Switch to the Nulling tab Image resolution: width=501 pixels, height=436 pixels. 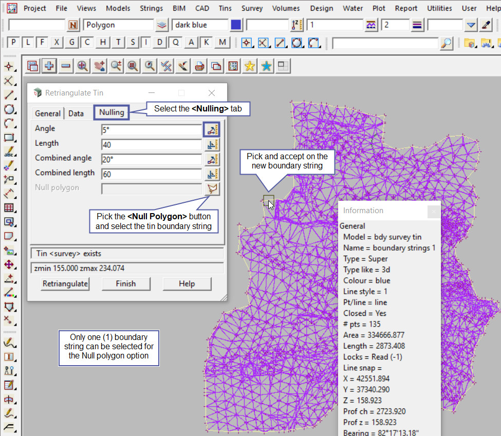click(x=112, y=112)
